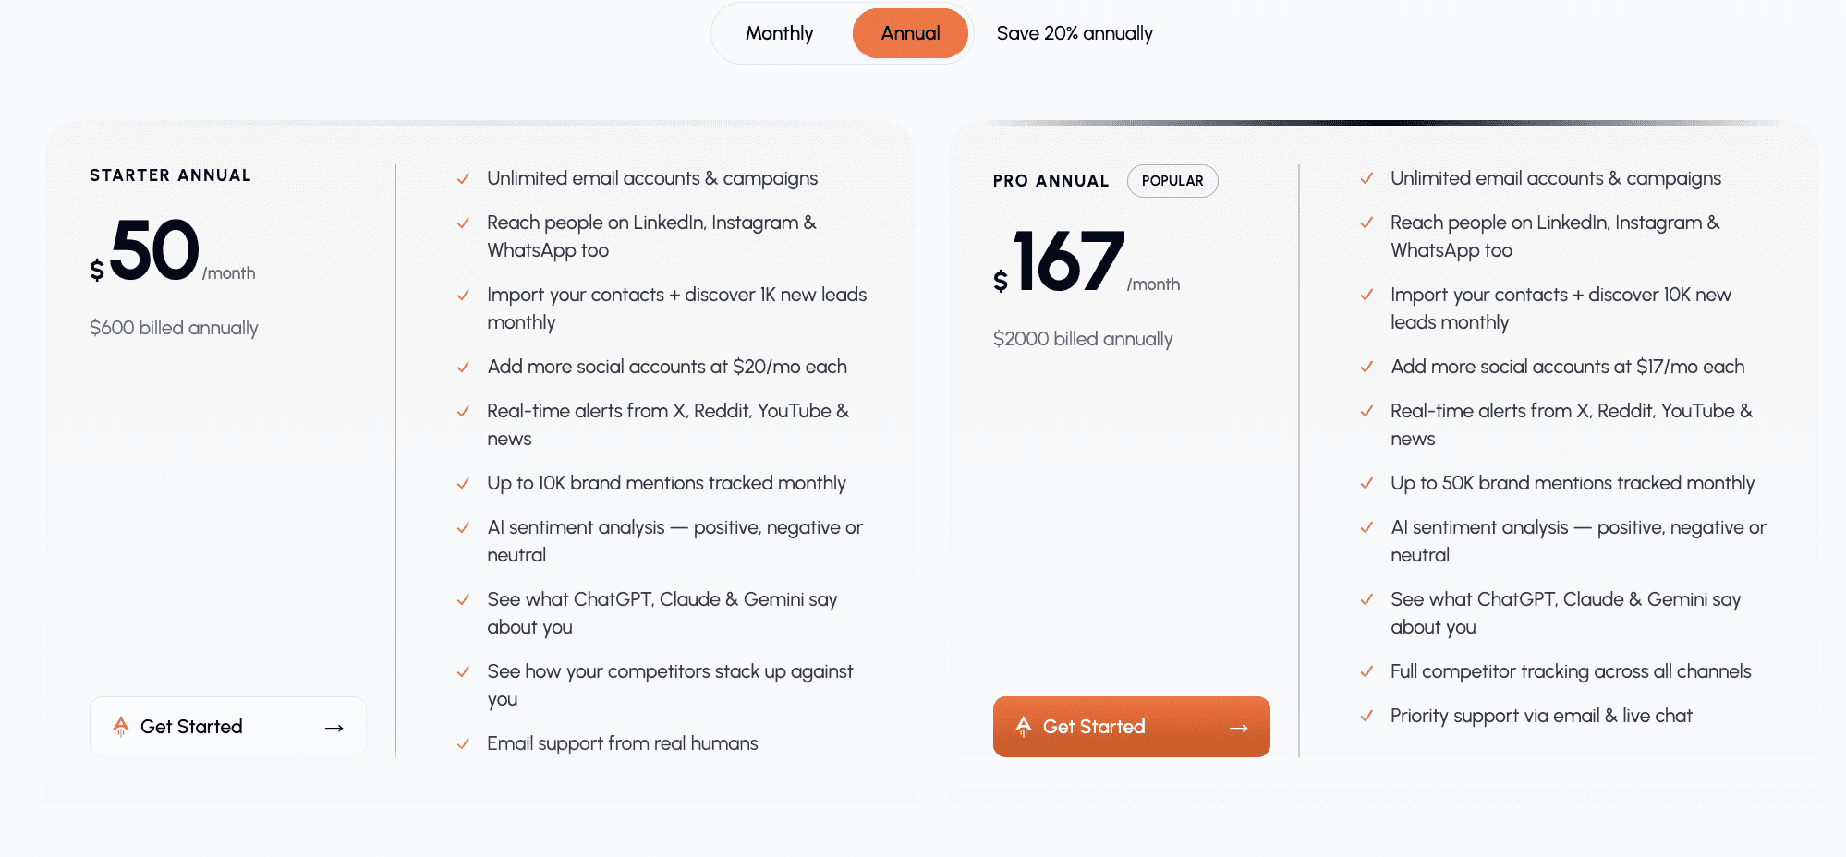Click "Add more social accounts at $17/mo each"
This screenshot has height=857, width=1846.
pos(1567,367)
